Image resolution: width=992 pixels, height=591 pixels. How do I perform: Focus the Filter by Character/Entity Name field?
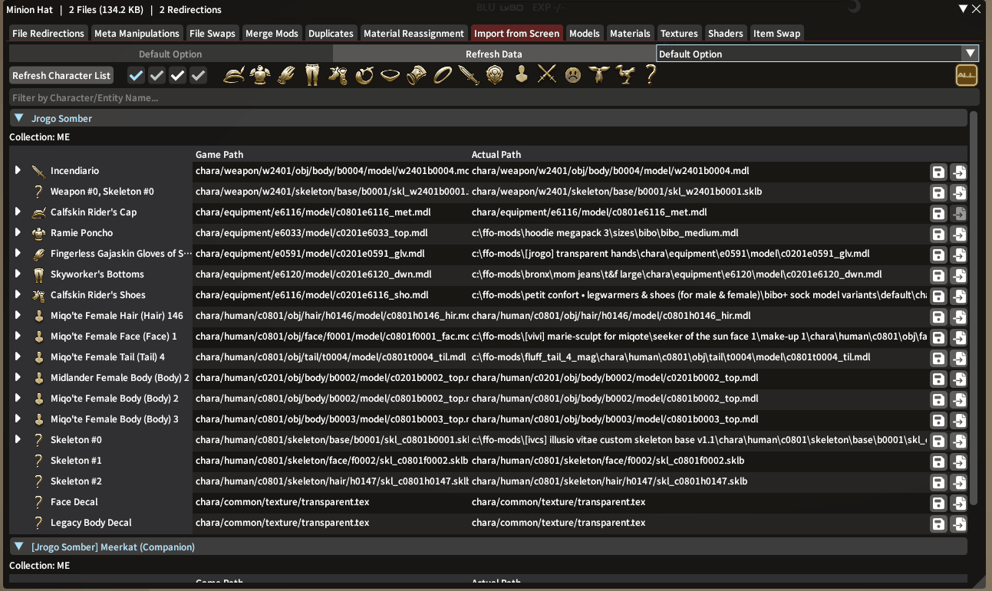[494, 98]
